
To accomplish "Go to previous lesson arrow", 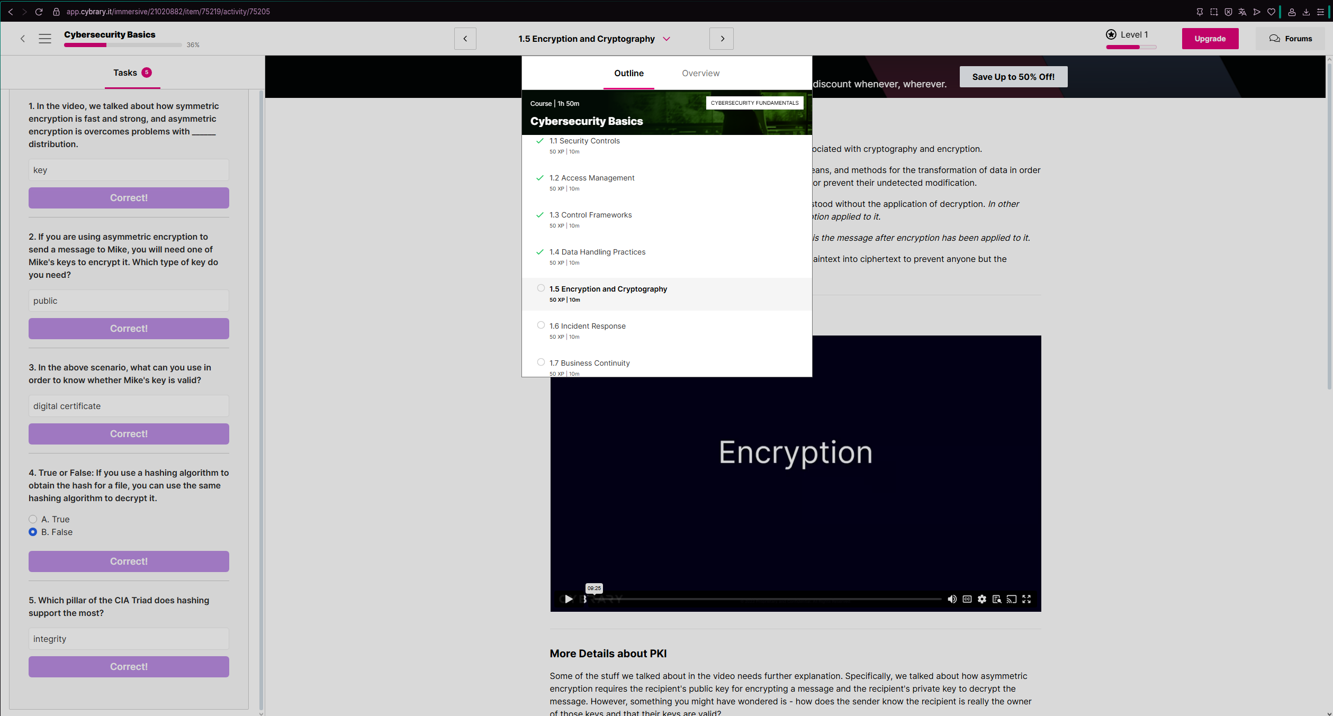I will point(465,39).
